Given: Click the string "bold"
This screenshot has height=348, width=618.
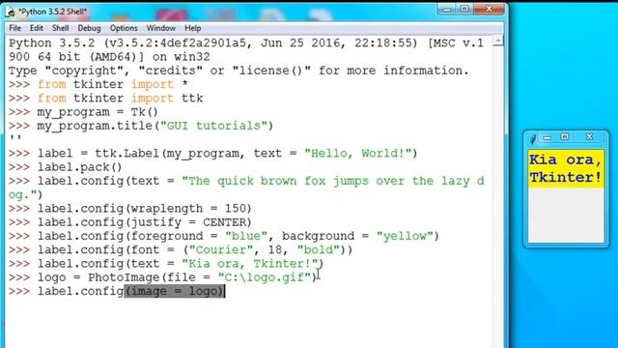Looking at the screenshot, I should 319,249.
